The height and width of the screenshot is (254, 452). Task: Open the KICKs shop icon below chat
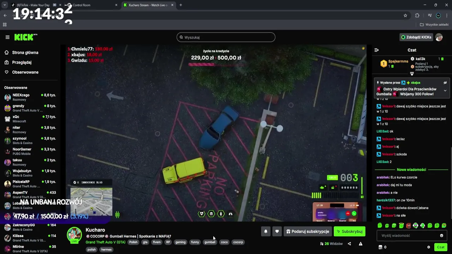click(380, 247)
